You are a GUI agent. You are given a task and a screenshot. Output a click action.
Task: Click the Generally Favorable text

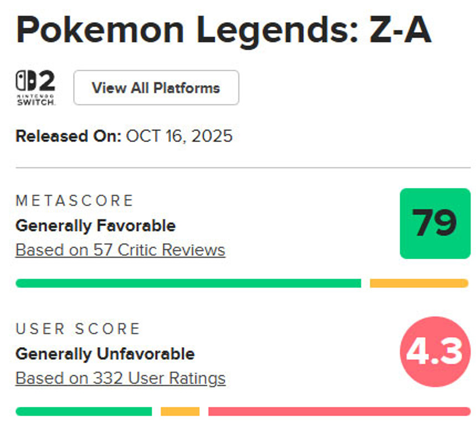coord(95,226)
